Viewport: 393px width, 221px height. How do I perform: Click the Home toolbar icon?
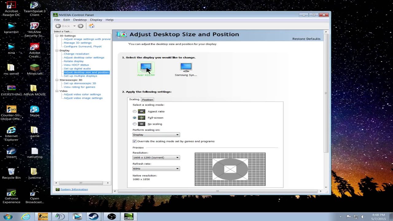(x=91, y=26)
